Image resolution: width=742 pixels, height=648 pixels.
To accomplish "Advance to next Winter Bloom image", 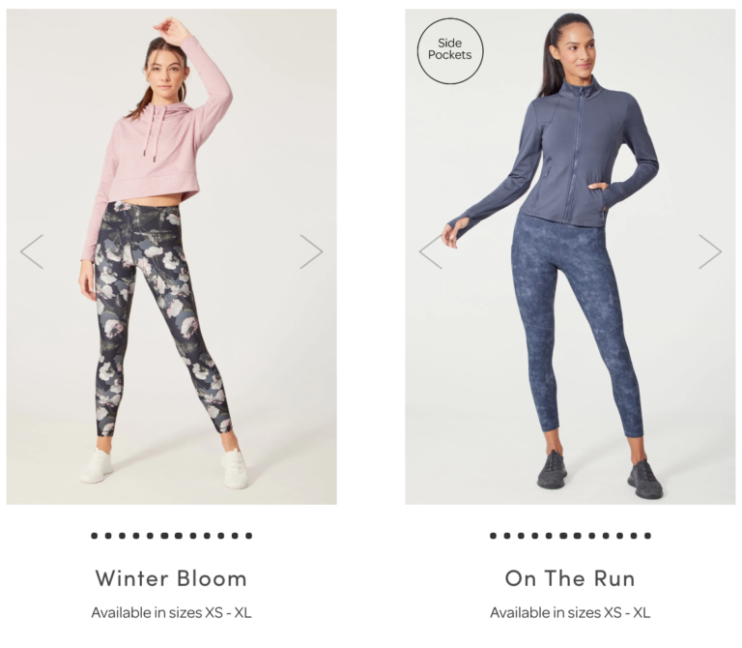I will tap(311, 251).
